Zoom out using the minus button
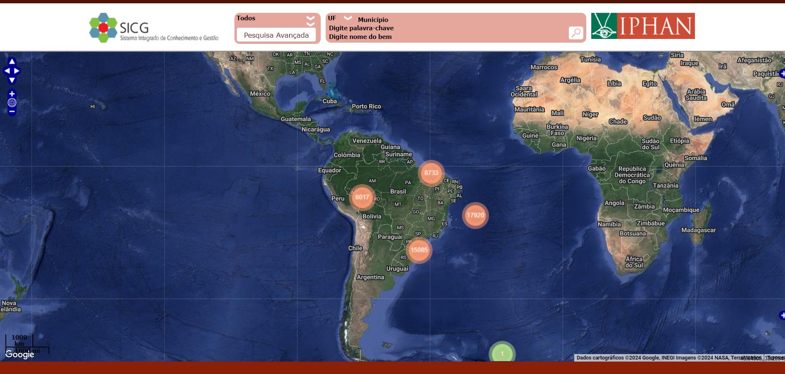This screenshot has height=374, width=785. (12, 111)
